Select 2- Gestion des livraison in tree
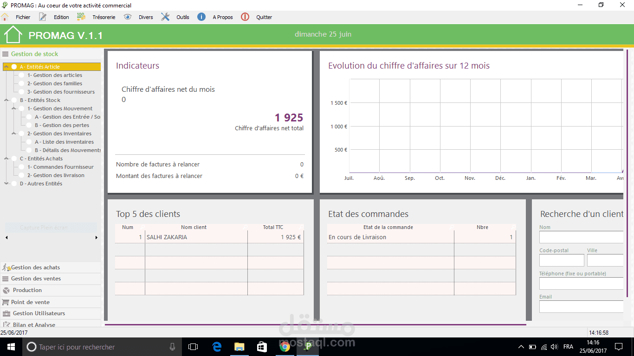Viewport: 634px width, 356px height. (56, 175)
